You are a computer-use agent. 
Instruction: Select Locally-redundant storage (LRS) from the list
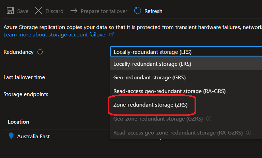coord(152,64)
